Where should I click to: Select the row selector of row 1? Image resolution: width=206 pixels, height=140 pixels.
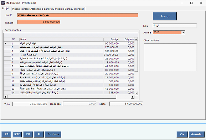point(7,43)
